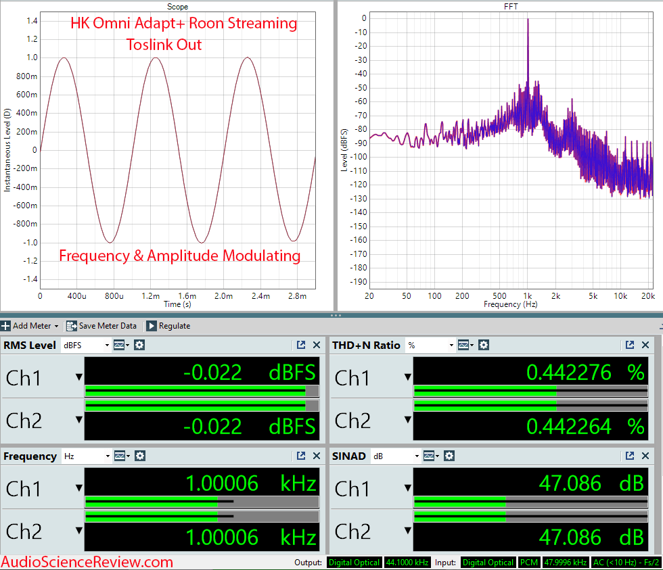The image size is (663, 570).
Task: Click input sample rate 47.9996 kHz
Action: coord(566,563)
